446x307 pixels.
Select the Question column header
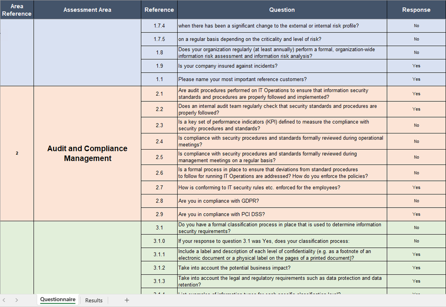282,10
